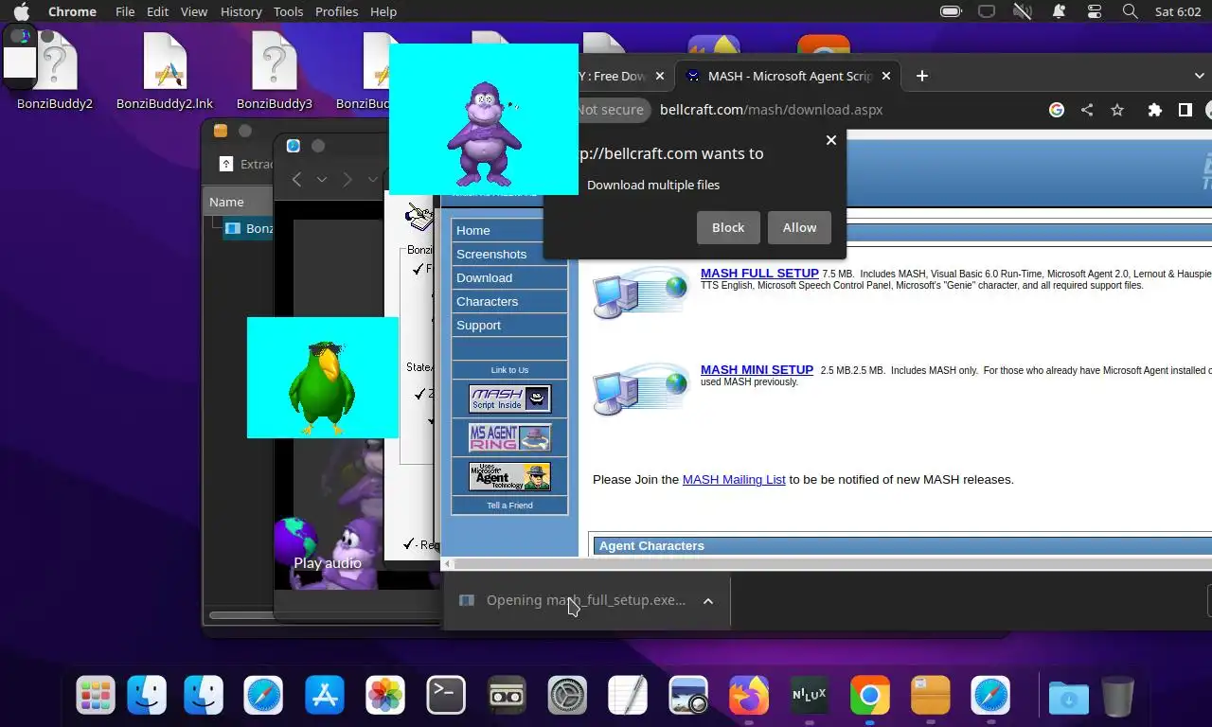Click Play audio over the Bonzi image
Image resolution: width=1212 pixels, height=727 pixels.
(328, 562)
